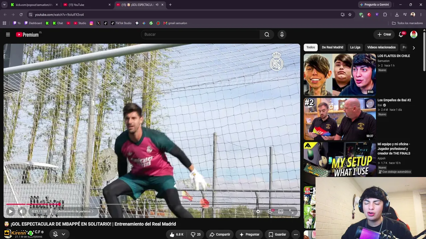Open the 'gmail samuelon' bookmark
Image resolution: width=426 pixels, height=239 pixels.
[x=175, y=23]
